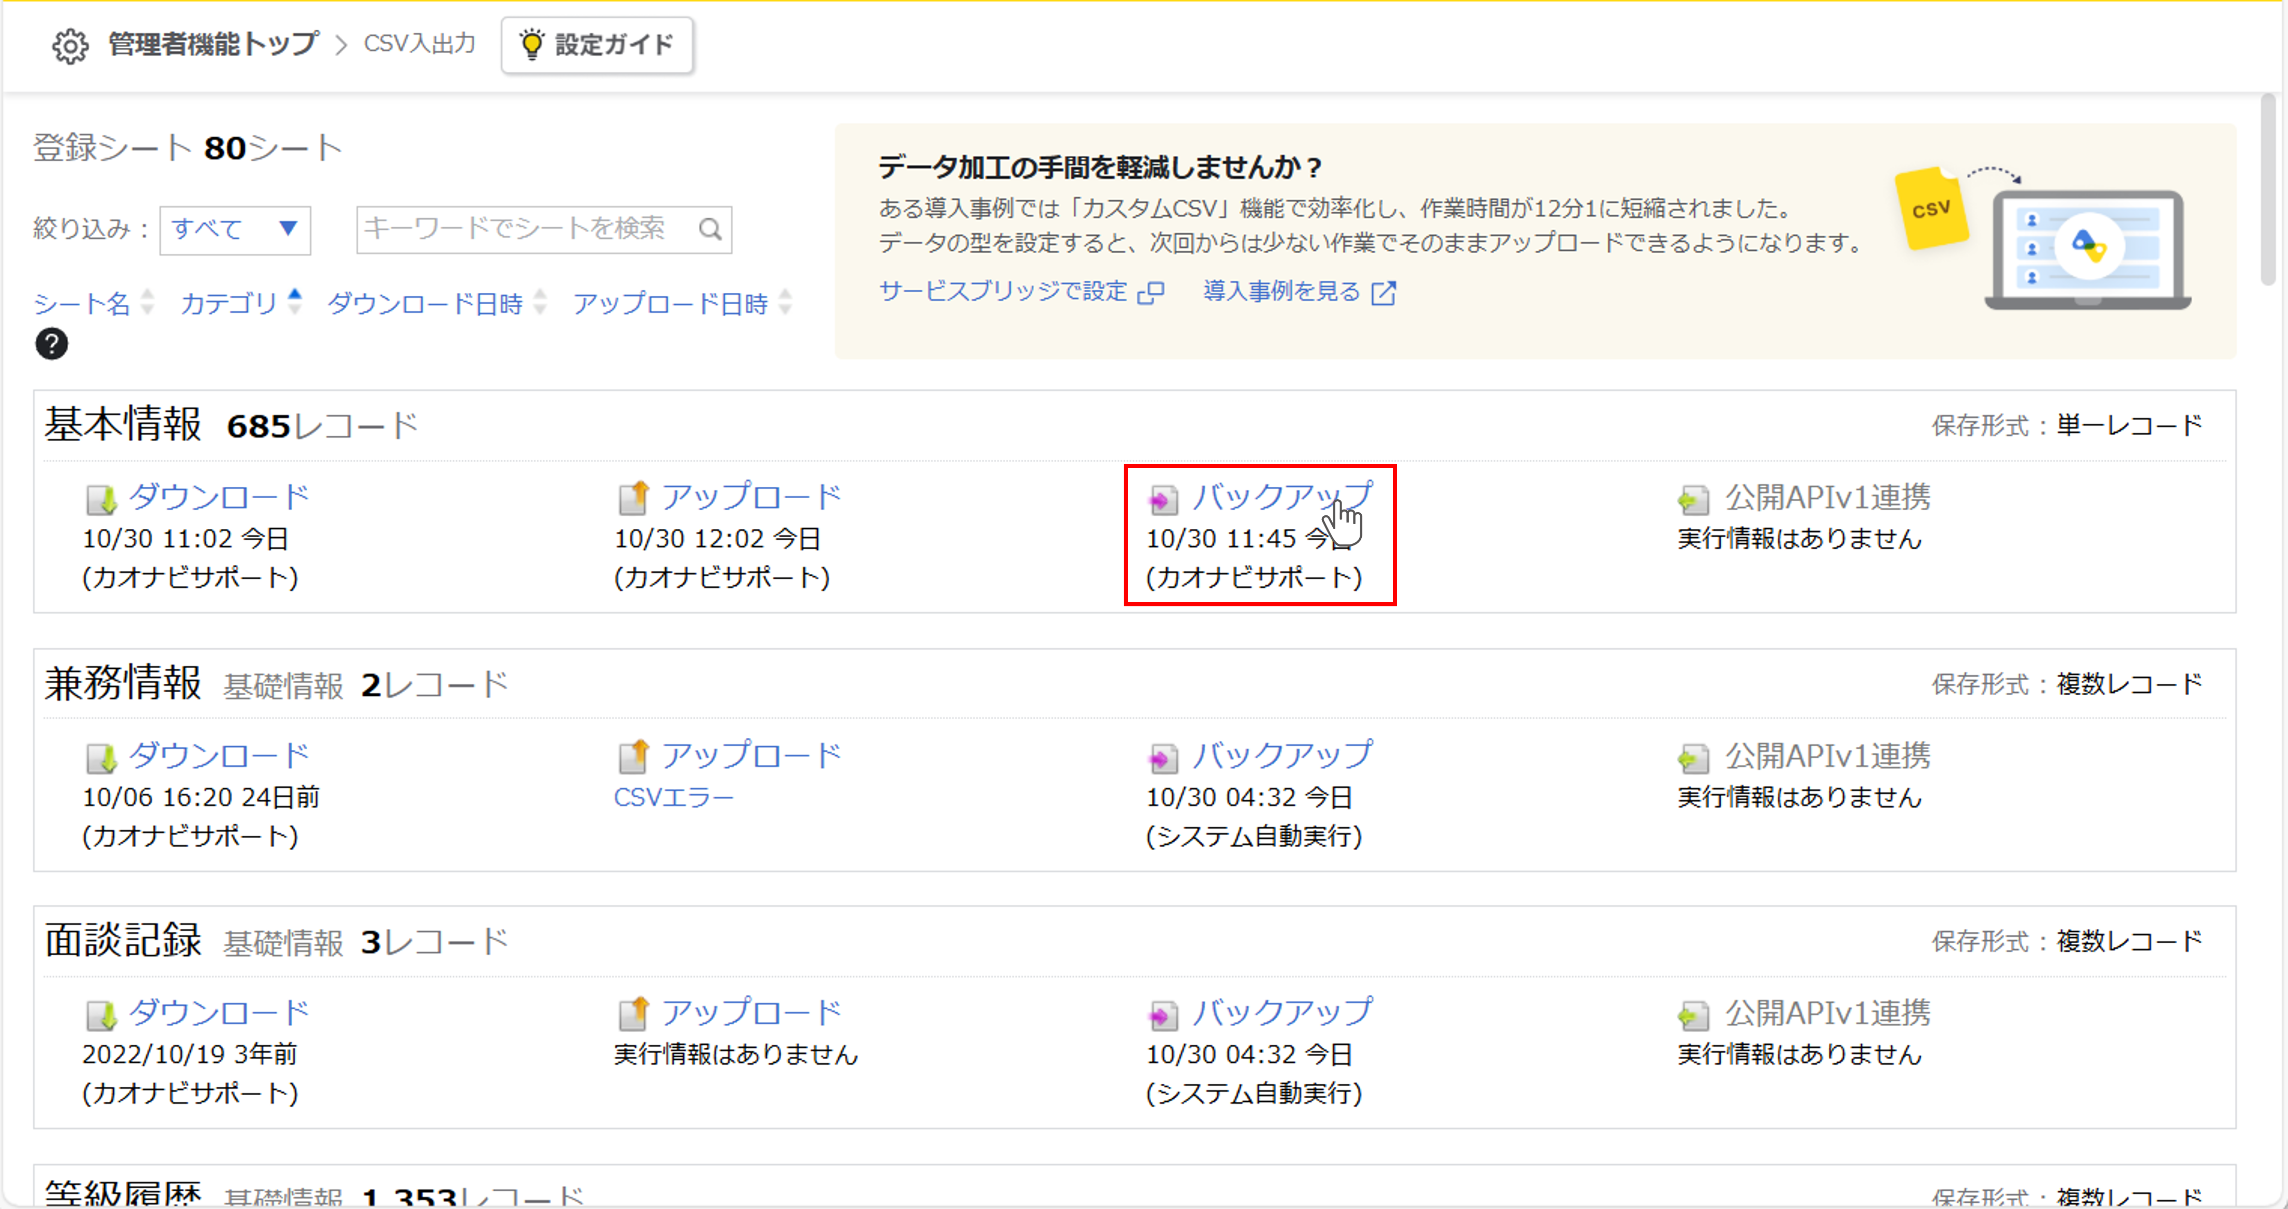Click the settings gear icon in breadcrumb
The height and width of the screenshot is (1209, 2288).
click(x=69, y=45)
